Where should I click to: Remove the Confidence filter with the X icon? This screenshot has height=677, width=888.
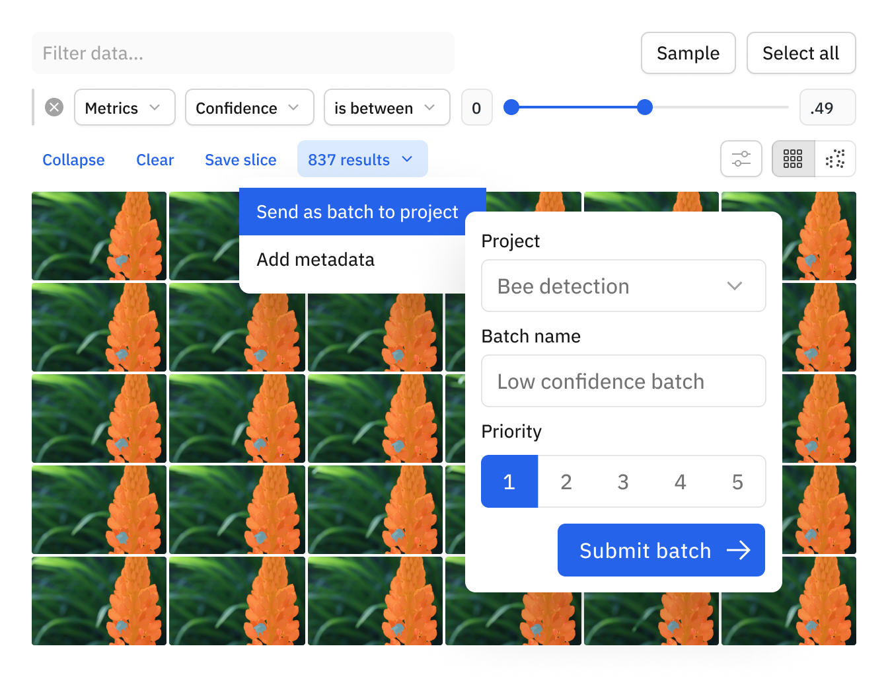[54, 107]
